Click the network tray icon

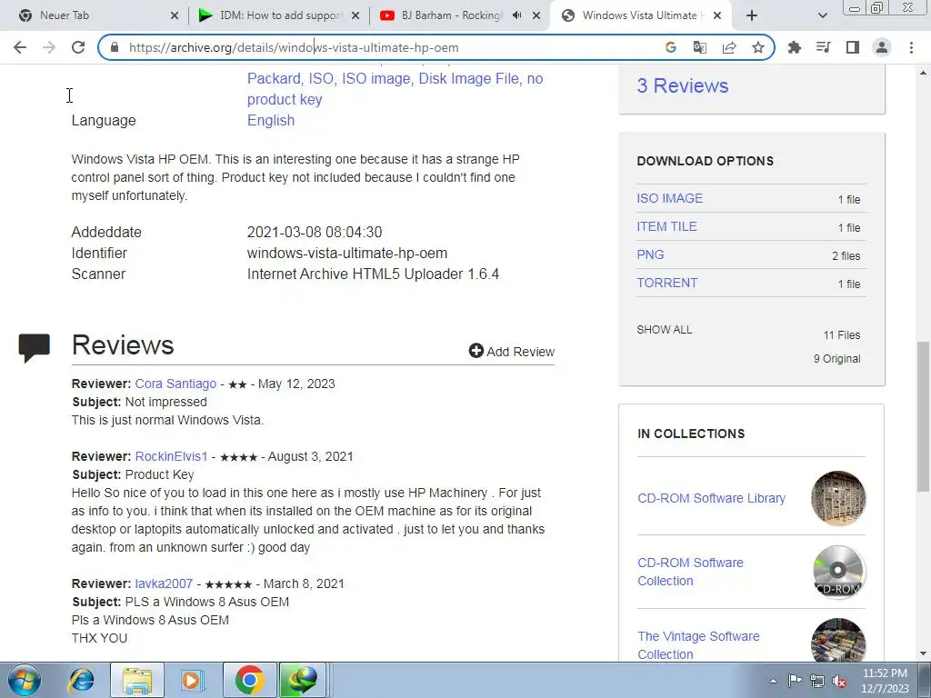pyautogui.click(x=817, y=681)
